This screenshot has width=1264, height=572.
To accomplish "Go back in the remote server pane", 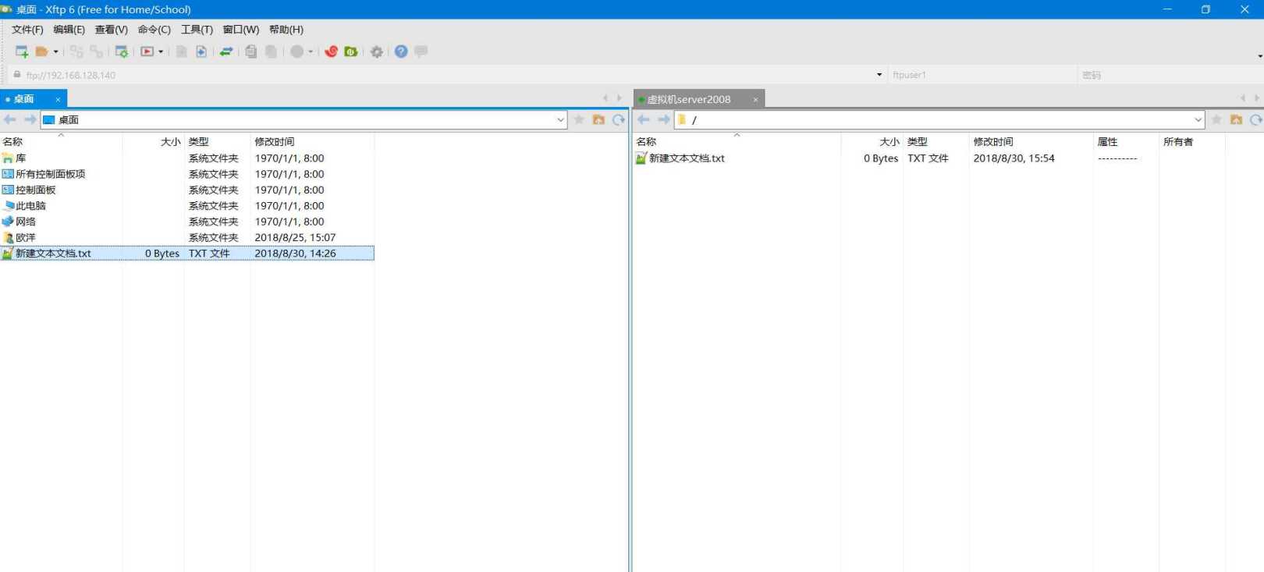I will (644, 119).
